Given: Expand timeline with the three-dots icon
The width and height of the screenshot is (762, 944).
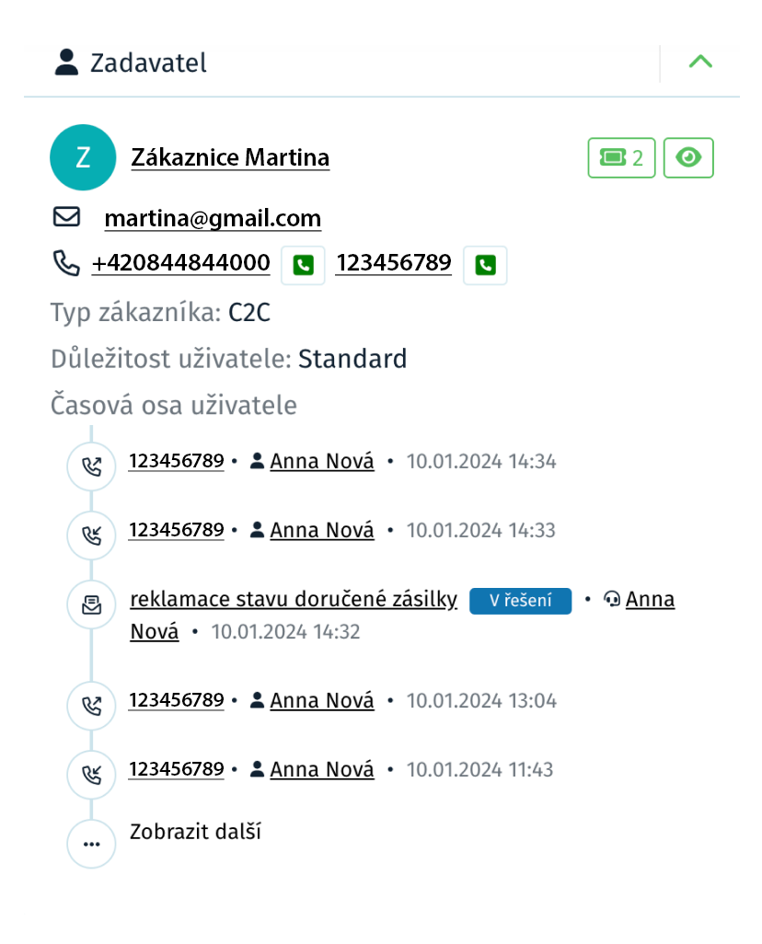Looking at the screenshot, I should point(91,844).
